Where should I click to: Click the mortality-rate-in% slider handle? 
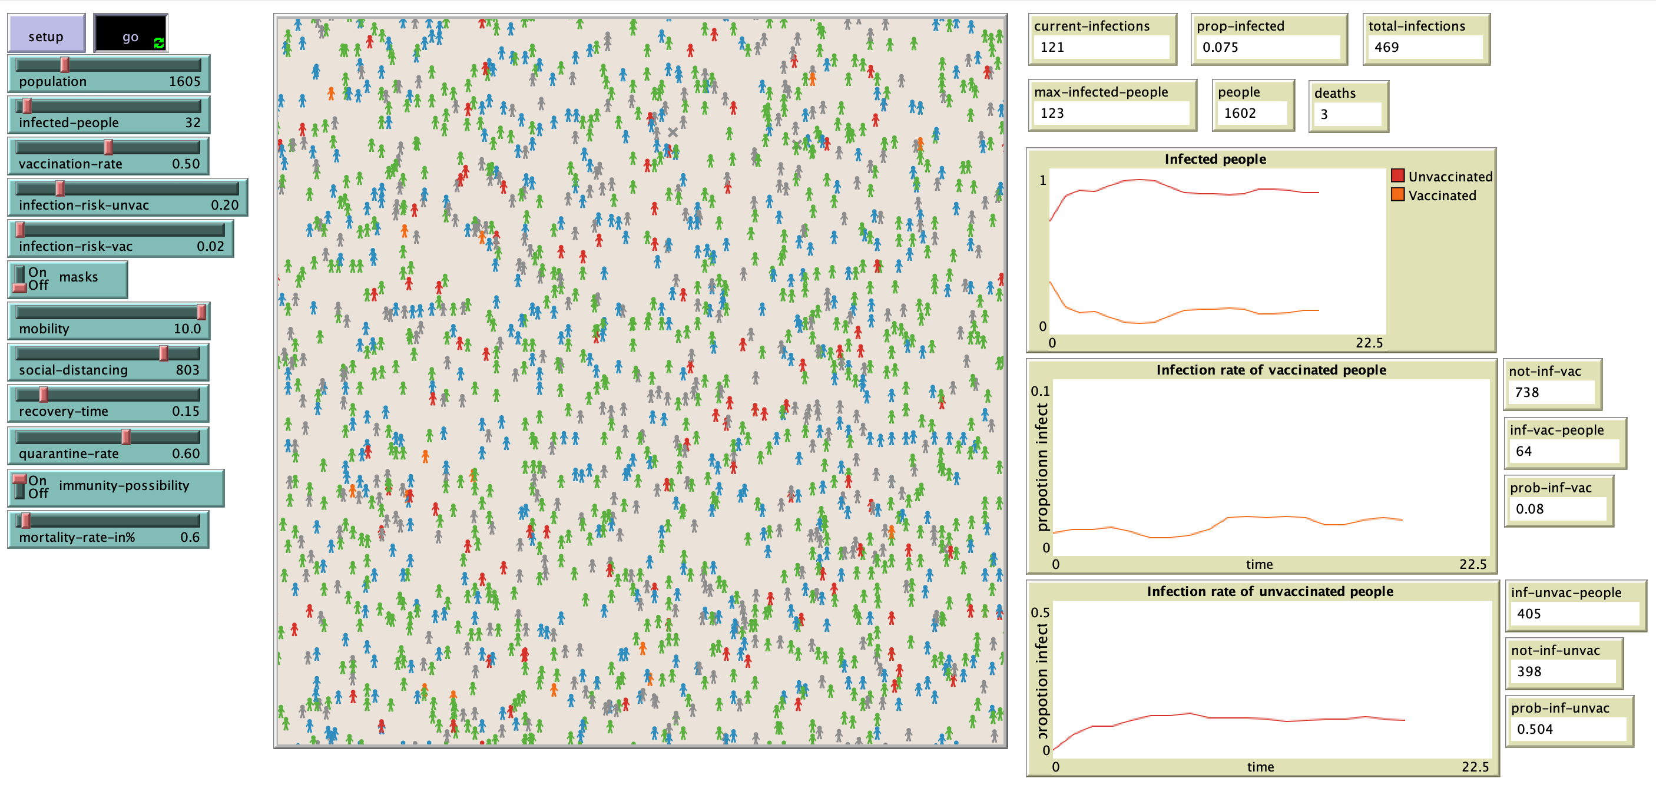click(x=26, y=520)
